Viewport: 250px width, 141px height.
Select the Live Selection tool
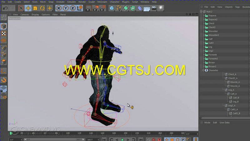tap(21, 8)
